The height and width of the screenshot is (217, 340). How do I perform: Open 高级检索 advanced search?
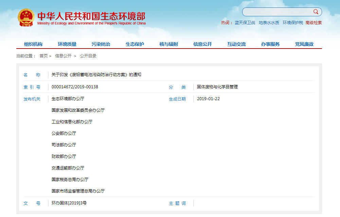coord(314,23)
